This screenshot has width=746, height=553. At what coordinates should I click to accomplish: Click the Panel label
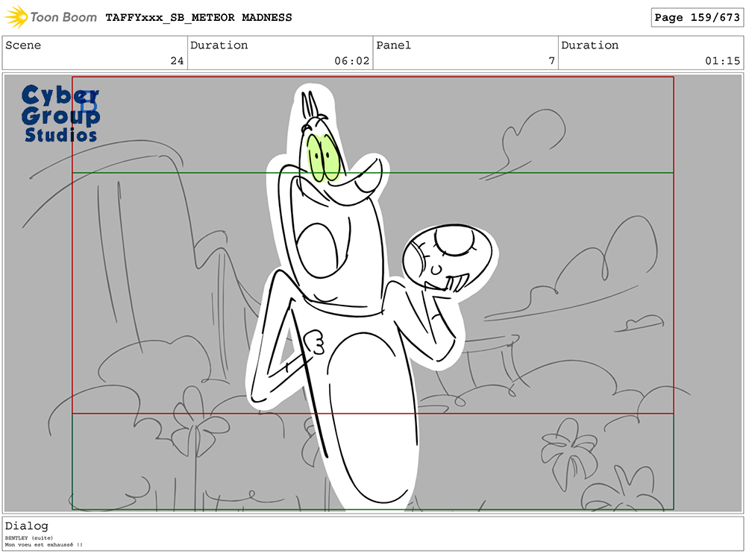[393, 45]
